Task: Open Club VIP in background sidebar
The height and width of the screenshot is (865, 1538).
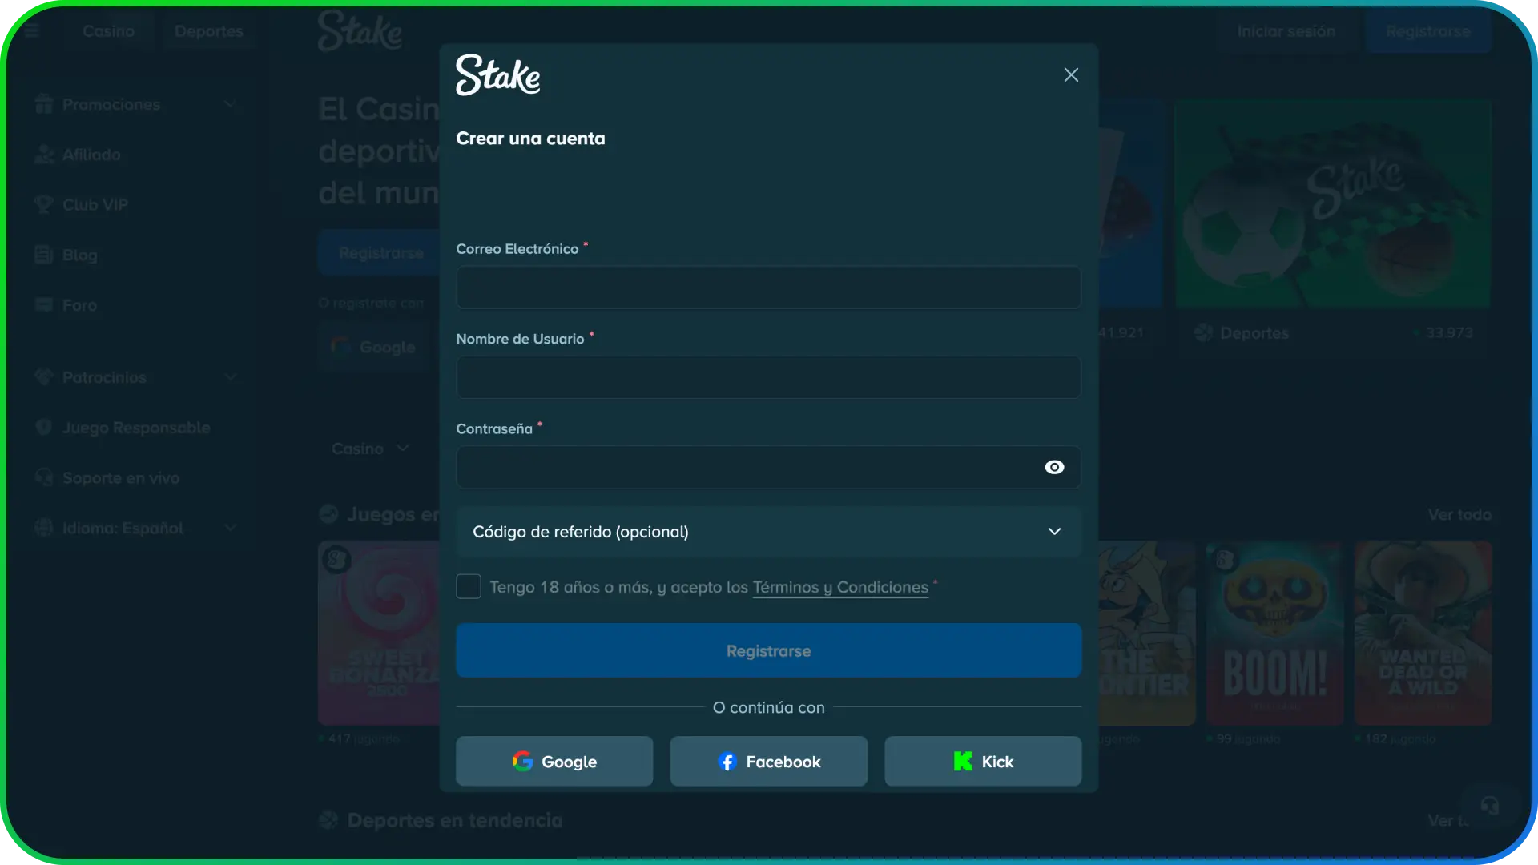Action: point(95,204)
